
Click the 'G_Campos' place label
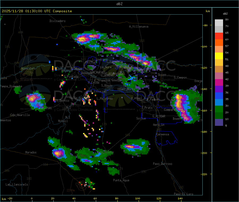click(x=180, y=78)
